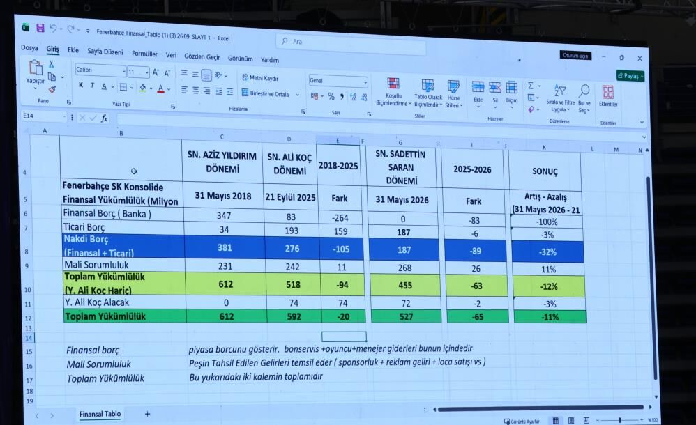
Task: Click the percent style icon
Action: [331, 96]
